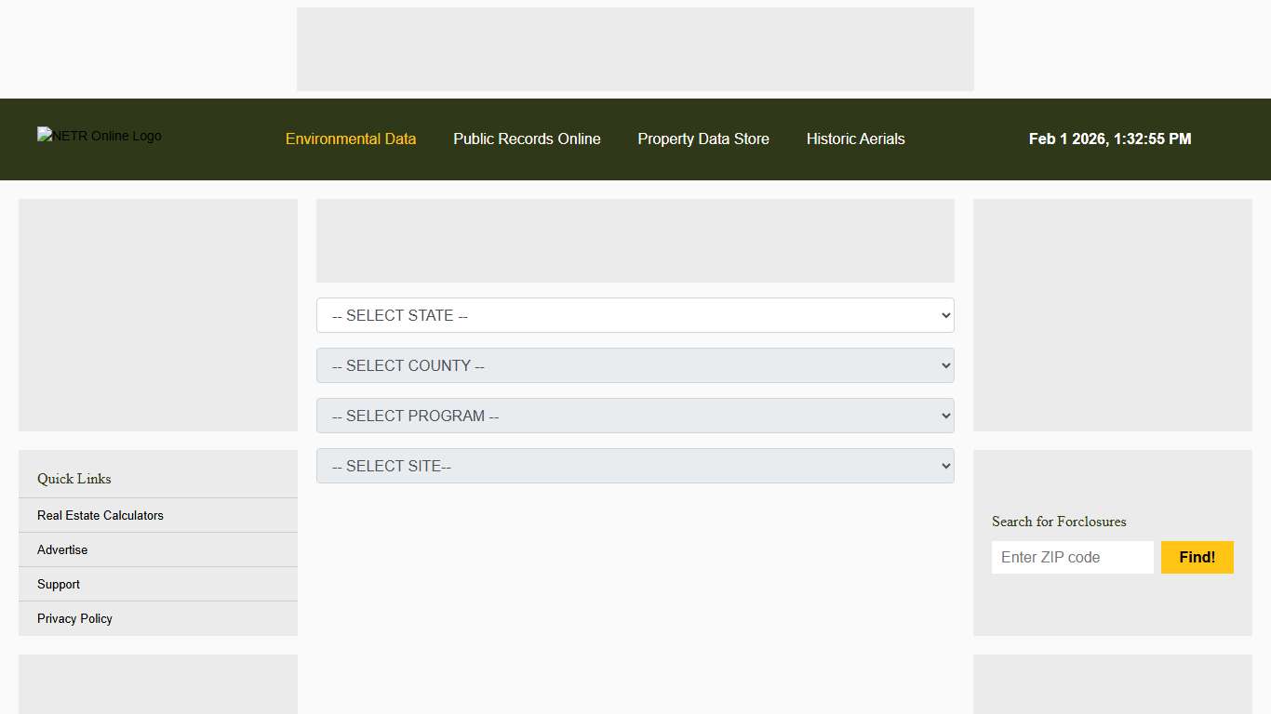Open the SELECT COUNTY dropdown
Screen dimensions: 1271x714
pos(635,365)
